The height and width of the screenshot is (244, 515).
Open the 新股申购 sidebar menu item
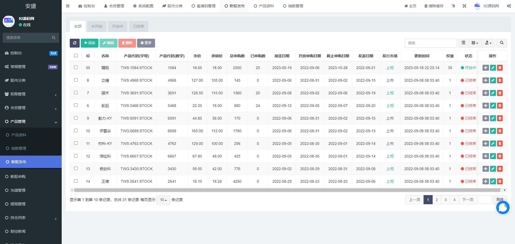tap(18, 177)
